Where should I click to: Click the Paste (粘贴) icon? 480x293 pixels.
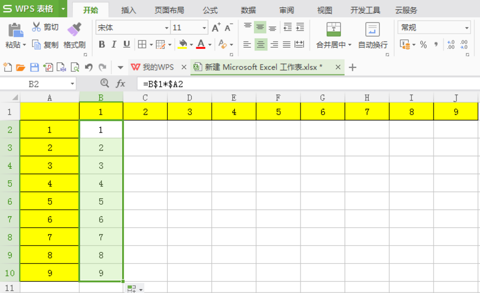click(x=16, y=30)
